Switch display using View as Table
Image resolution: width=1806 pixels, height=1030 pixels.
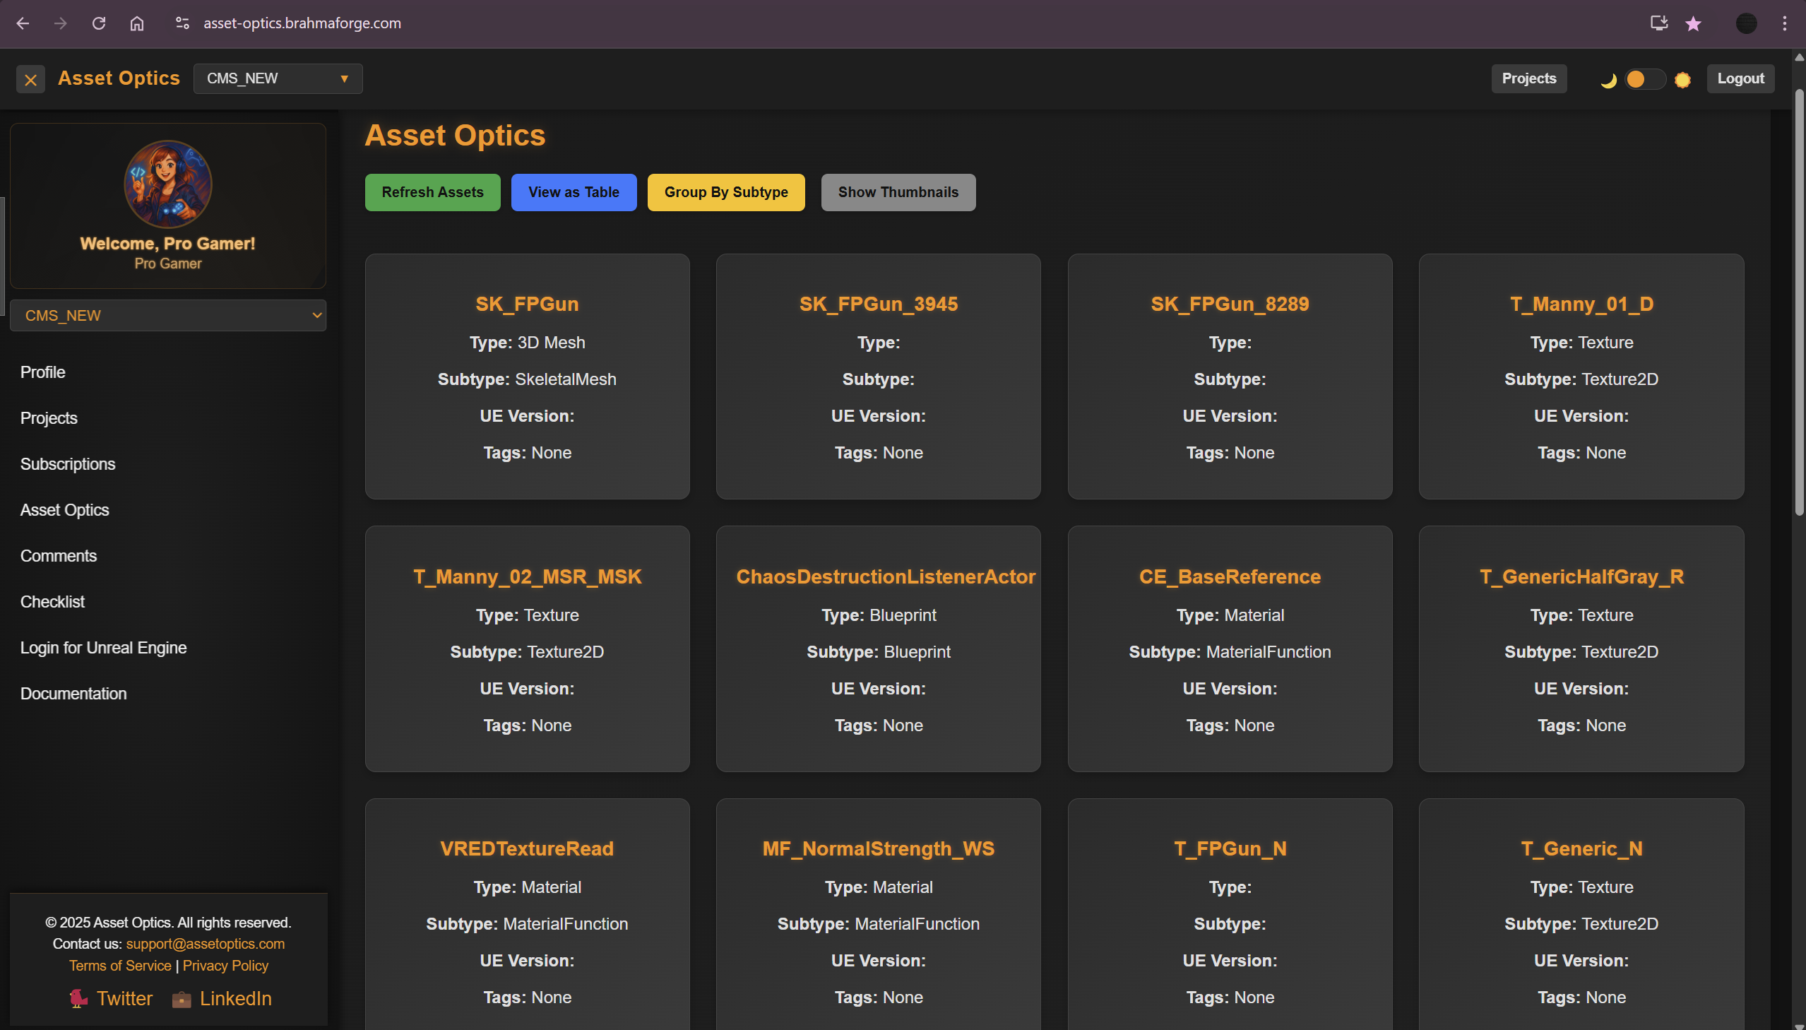click(574, 191)
